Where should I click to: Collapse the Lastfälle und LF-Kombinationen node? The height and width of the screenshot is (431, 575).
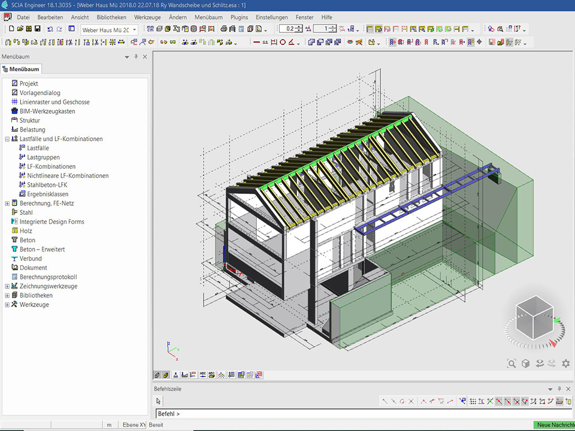pyautogui.click(x=7, y=139)
